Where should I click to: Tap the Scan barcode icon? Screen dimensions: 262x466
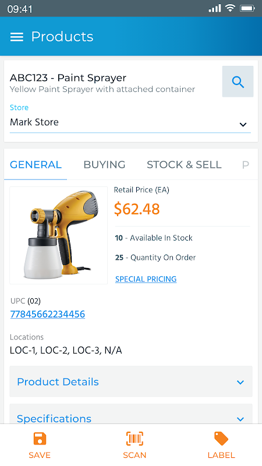pyautogui.click(x=134, y=439)
